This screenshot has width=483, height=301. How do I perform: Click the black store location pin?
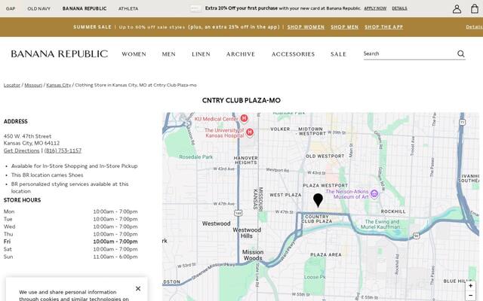coord(318,200)
